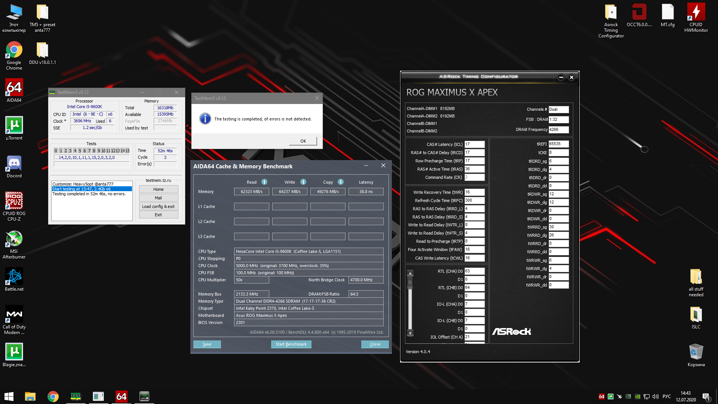The height and width of the screenshot is (404, 718).
Task: Click the AIDA64 taskbar icon
Action: 121,396
